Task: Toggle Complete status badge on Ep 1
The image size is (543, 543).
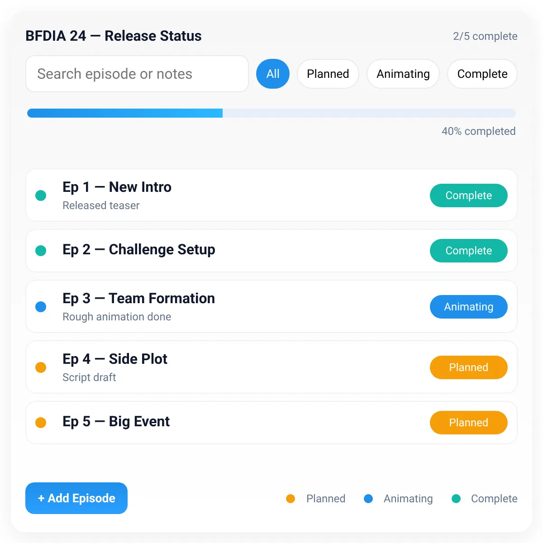Action: tap(469, 195)
